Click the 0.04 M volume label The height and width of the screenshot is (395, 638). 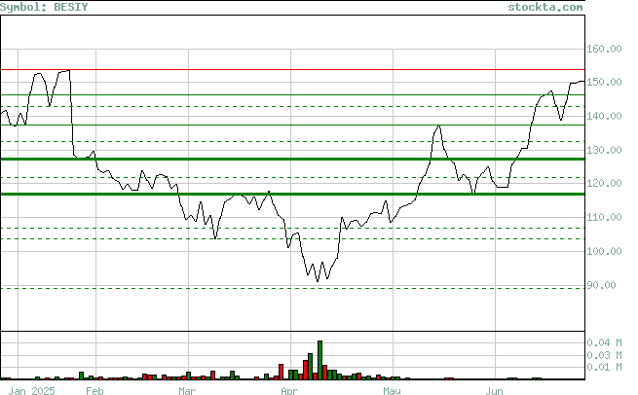604,343
